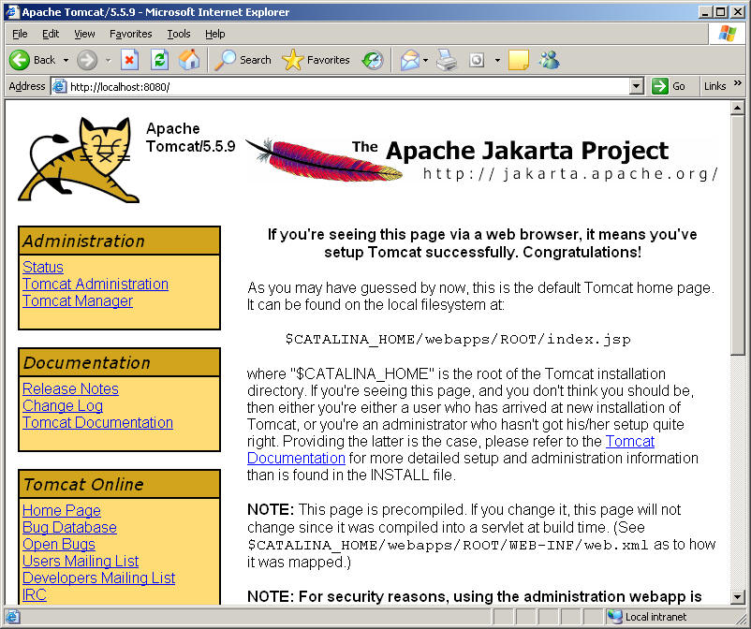
Task: Open the Help menu
Action: tap(215, 34)
